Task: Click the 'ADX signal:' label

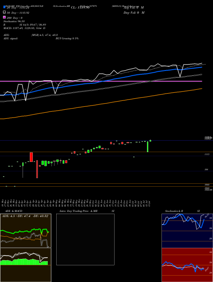Action: coord(11,38)
